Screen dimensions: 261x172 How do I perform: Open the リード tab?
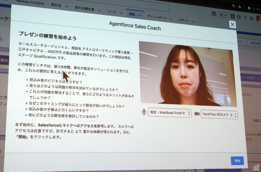pos(112,12)
